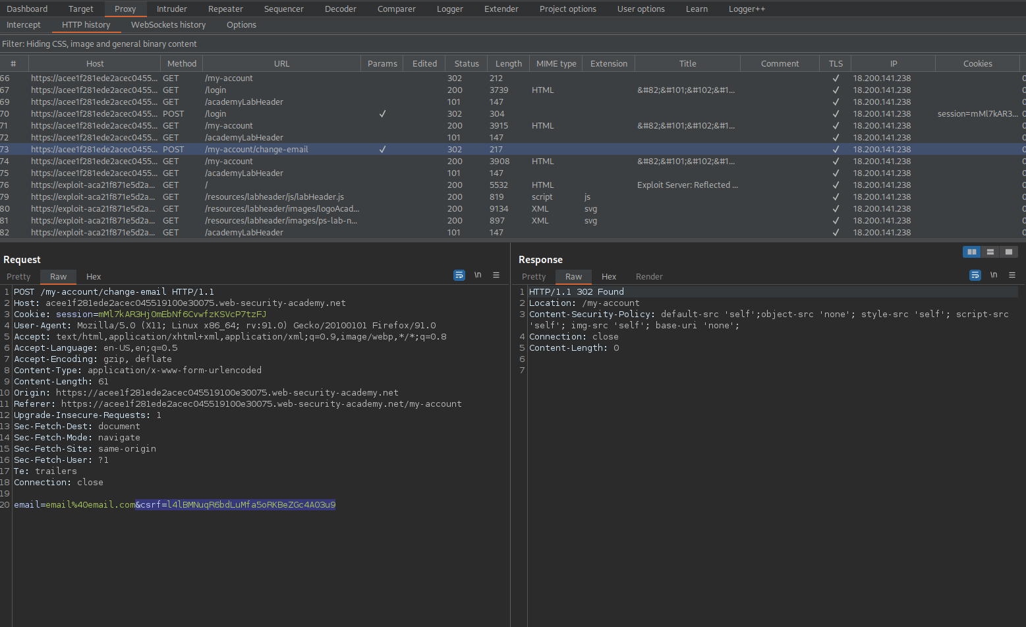Screen dimensions: 1026x627
Task: Toggle non-printable characters in Response panel
Action: tap(994, 275)
